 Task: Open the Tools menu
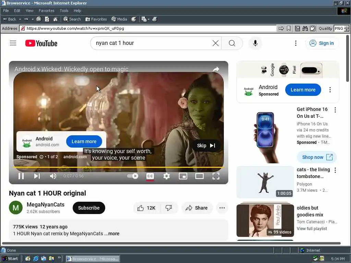64,11
